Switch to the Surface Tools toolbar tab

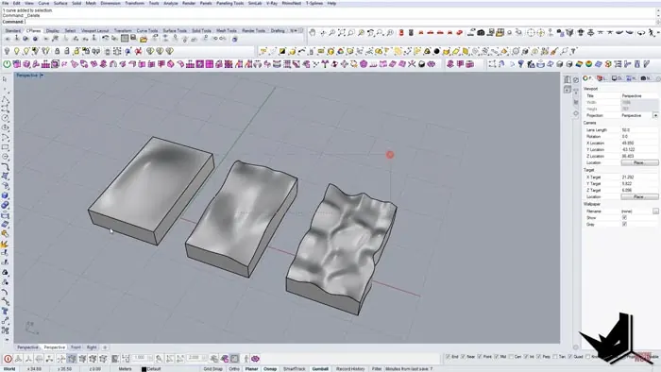(x=175, y=31)
